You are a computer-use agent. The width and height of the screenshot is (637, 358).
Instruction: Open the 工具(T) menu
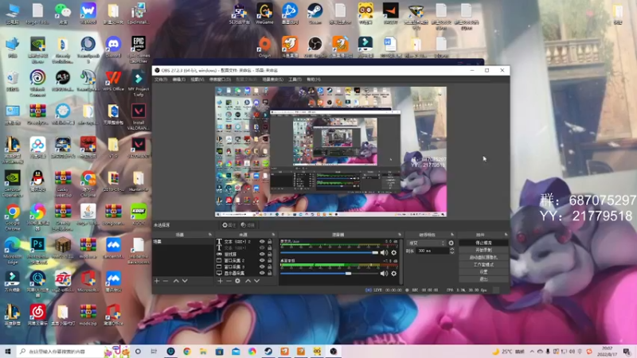(295, 80)
